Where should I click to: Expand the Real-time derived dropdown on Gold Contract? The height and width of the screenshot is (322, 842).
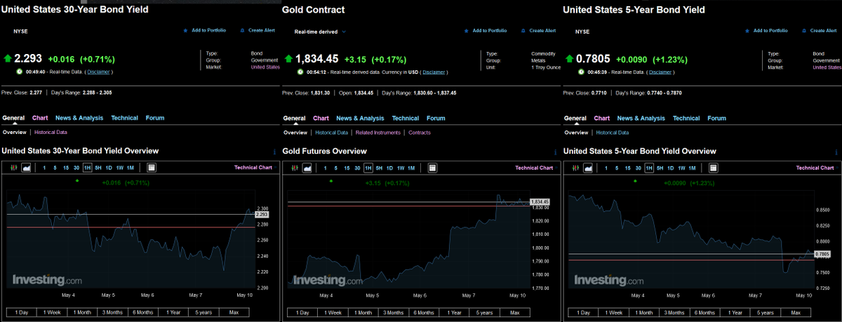click(320, 32)
